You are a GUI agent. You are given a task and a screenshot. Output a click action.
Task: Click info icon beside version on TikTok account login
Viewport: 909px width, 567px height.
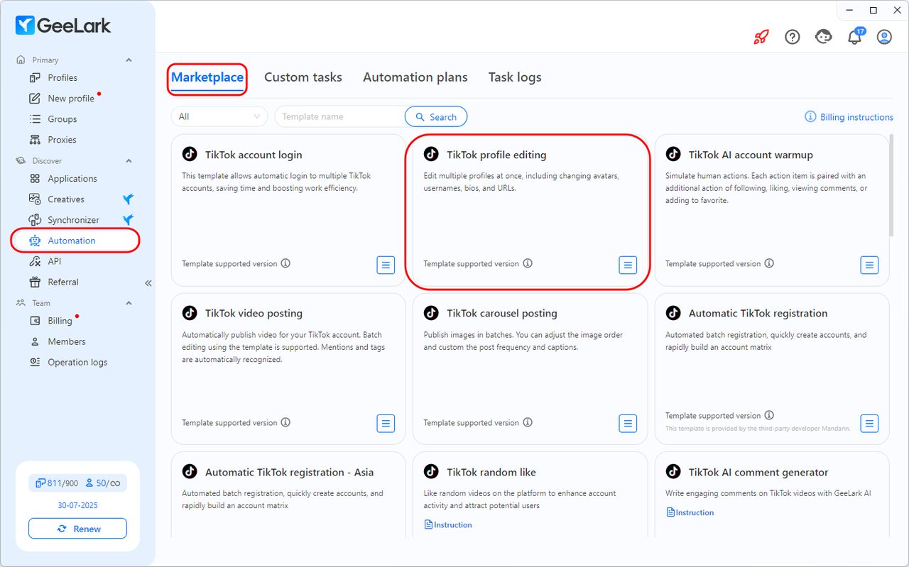point(285,263)
